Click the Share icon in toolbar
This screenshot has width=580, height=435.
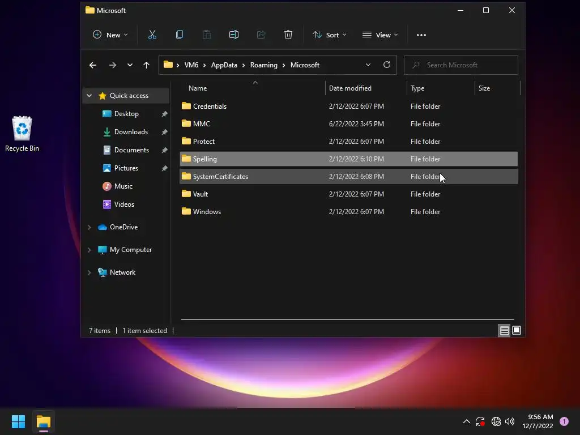[261, 35]
